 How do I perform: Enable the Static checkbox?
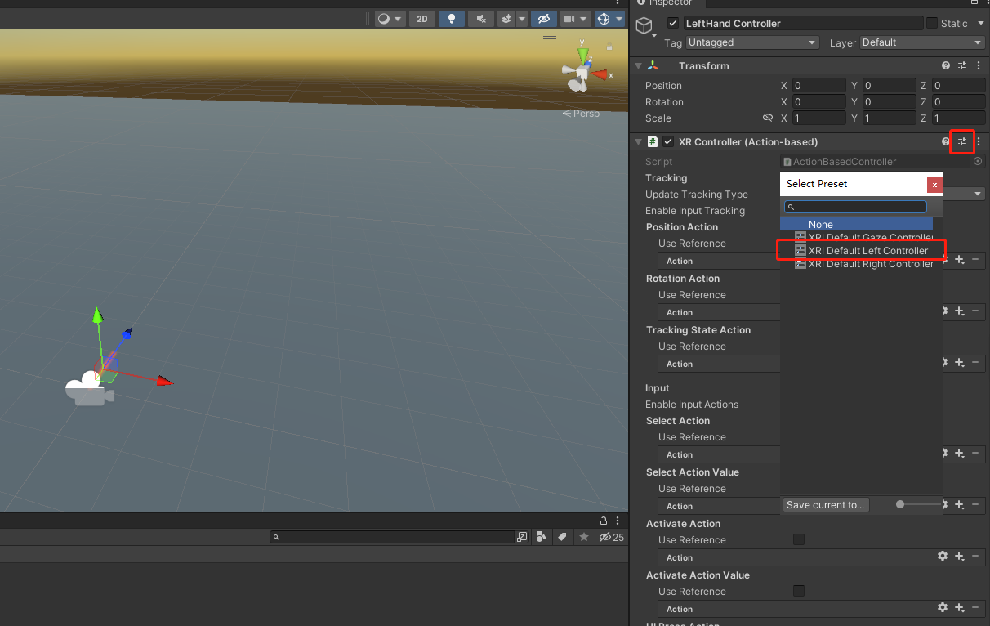tap(932, 23)
